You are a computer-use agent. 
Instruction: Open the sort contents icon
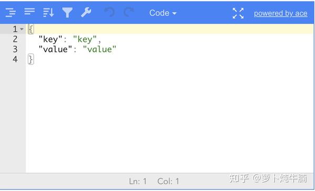point(48,13)
